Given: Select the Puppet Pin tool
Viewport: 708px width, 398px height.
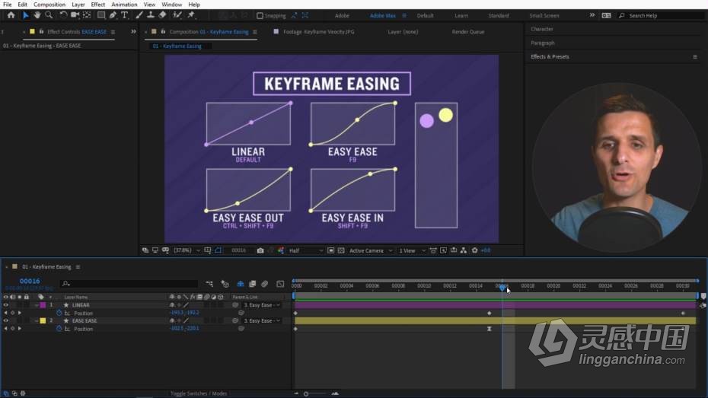Looking at the screenshot, I should click(x=191, y=15).
